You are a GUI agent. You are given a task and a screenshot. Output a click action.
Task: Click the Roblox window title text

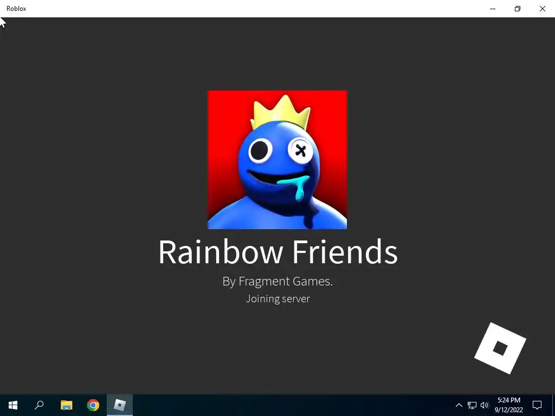[x=16, y=9]
